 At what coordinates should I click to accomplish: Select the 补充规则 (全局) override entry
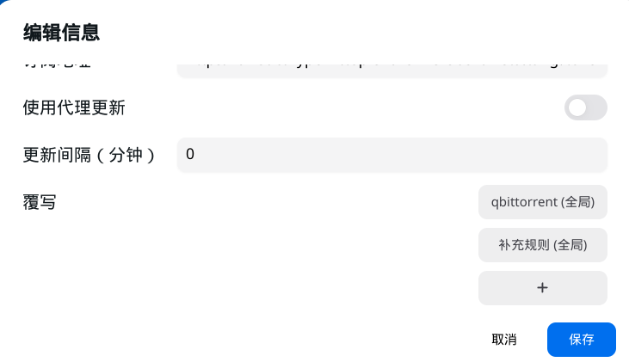click(542, 245)
